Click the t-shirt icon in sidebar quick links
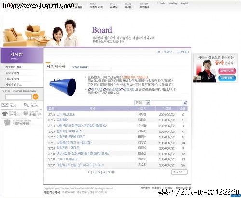 (x=5, y=114)
